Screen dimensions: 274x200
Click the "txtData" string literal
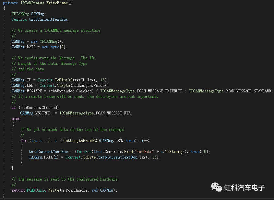145,152
